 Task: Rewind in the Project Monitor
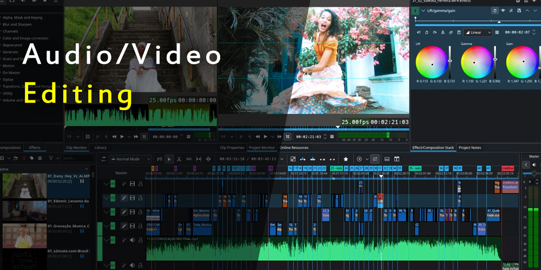coord(258,137)
